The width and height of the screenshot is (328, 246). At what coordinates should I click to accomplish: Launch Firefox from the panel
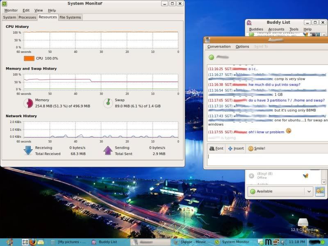coord(33,242)
